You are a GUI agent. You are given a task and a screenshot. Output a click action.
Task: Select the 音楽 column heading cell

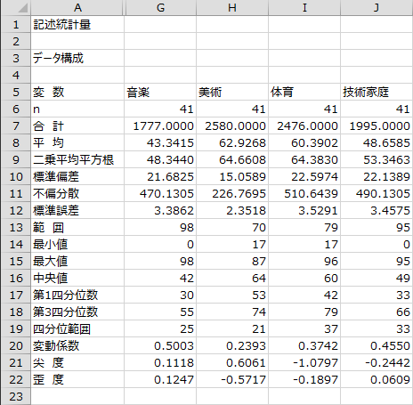160,92
